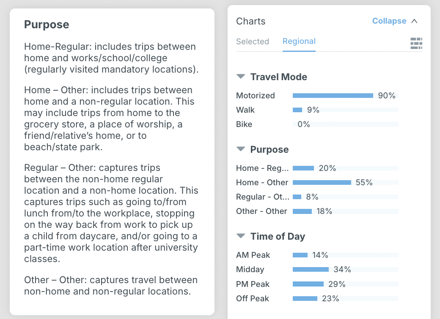Click the Motorized 90% bar

click(333, 96)
